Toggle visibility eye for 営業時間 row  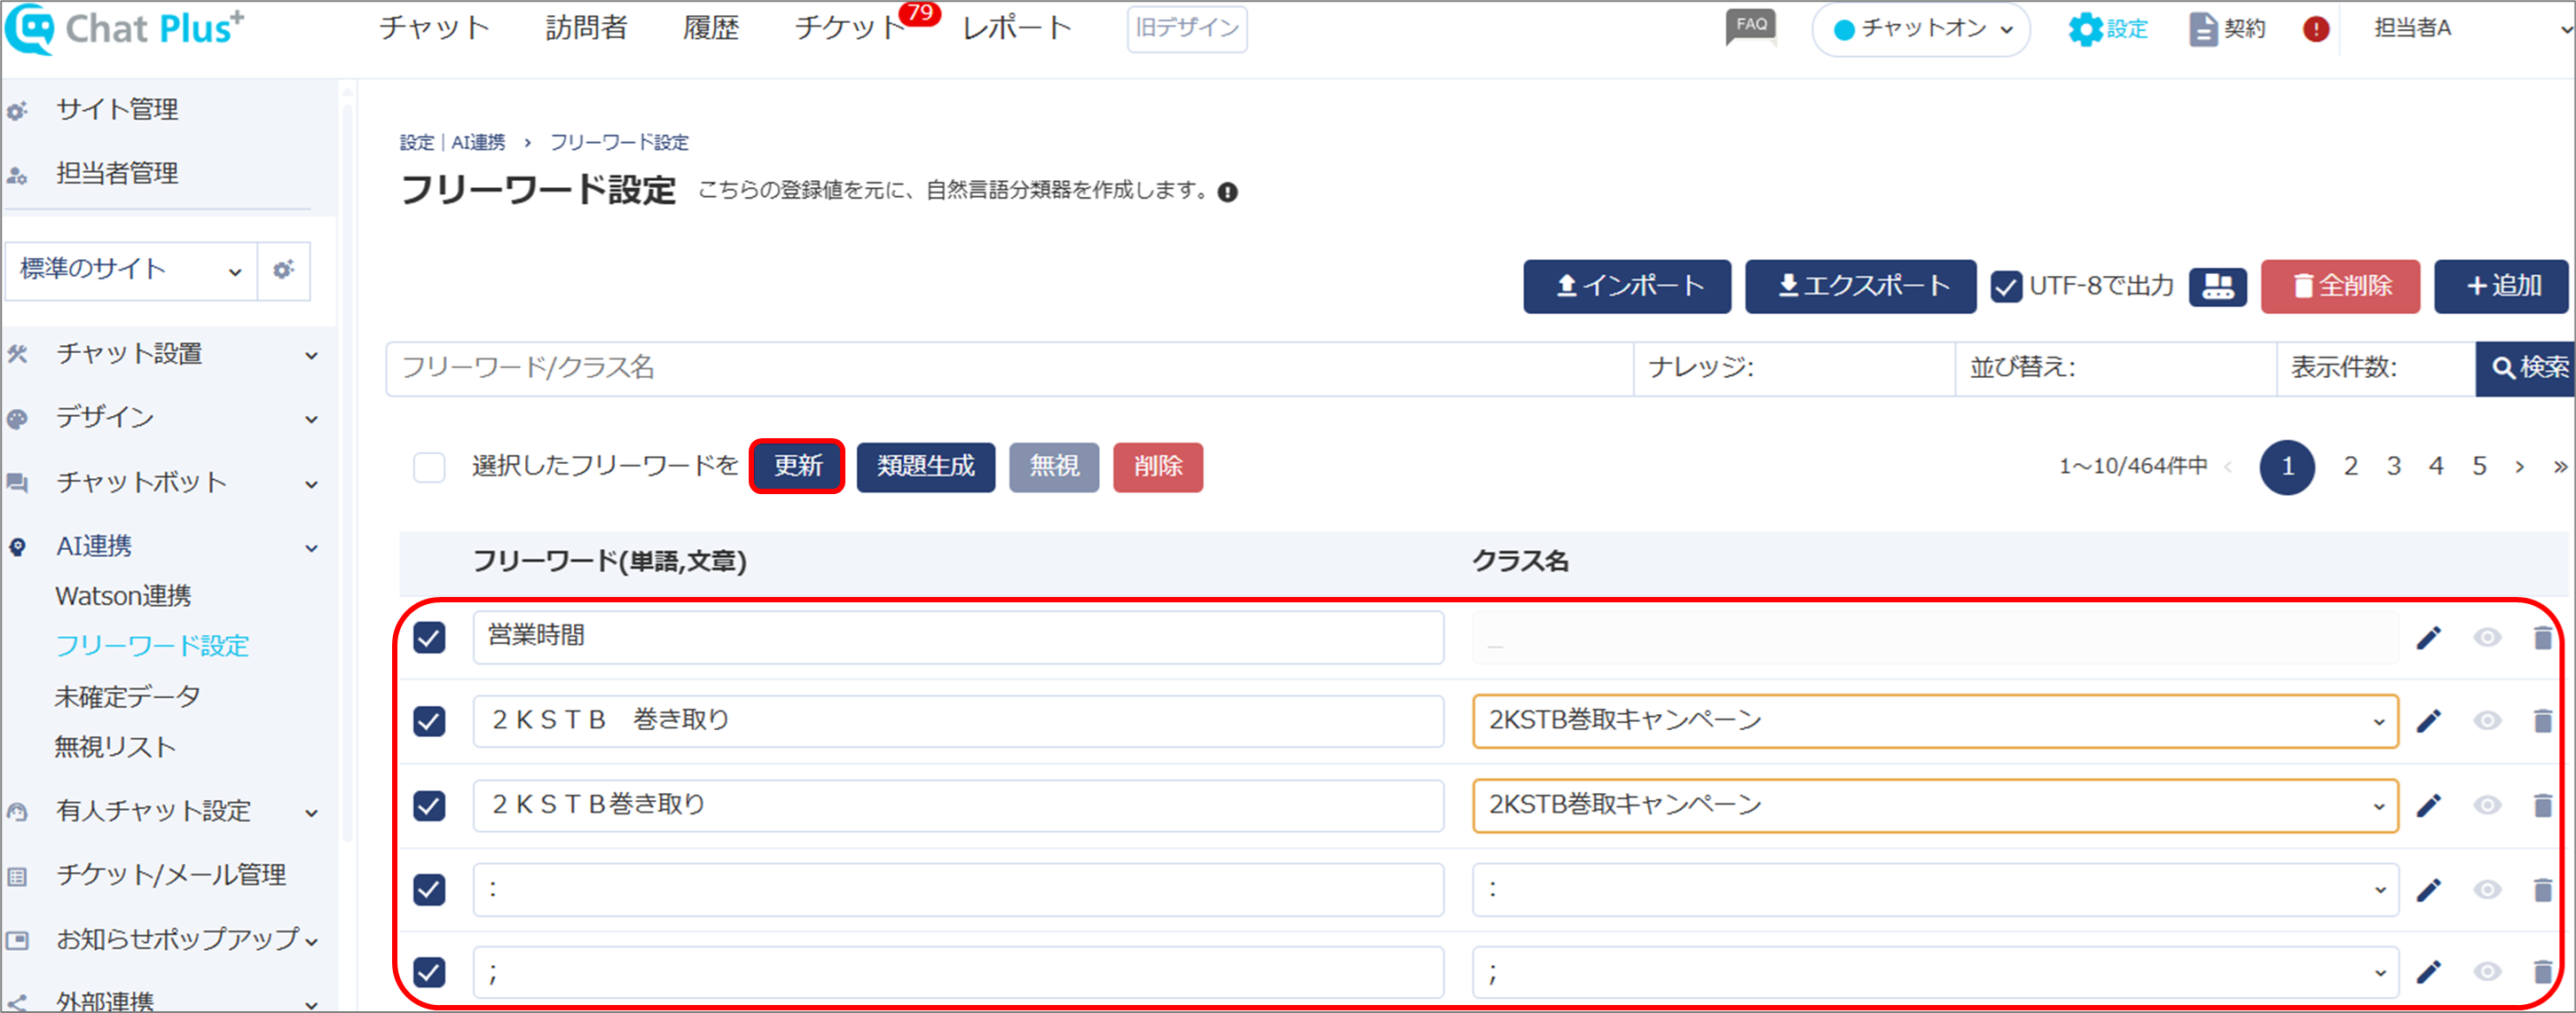2487,638
